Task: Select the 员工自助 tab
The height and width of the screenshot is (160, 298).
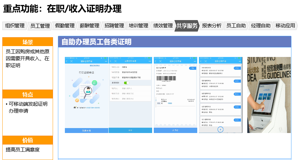Action: pyautogui.click(x=236, y=26)
